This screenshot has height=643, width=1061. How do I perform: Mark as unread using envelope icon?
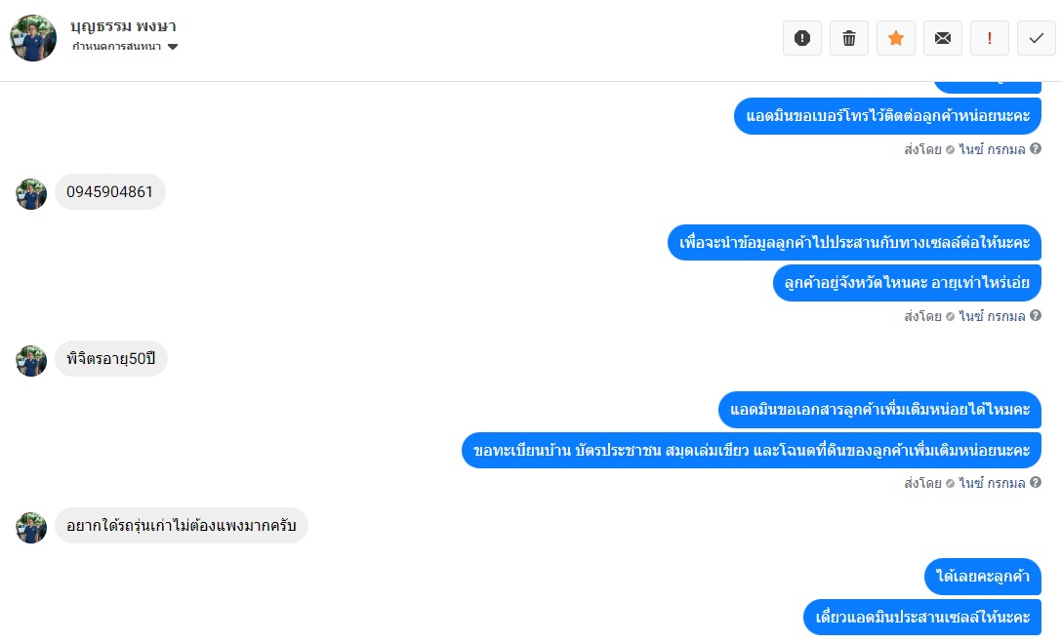pyautogui.click(x=943, y=38)
